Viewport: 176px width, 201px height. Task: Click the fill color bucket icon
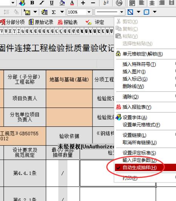[62, 3]
